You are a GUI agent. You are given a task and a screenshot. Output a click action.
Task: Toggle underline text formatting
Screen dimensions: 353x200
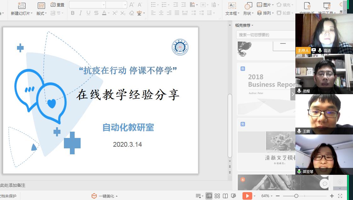tap(88, 13)
